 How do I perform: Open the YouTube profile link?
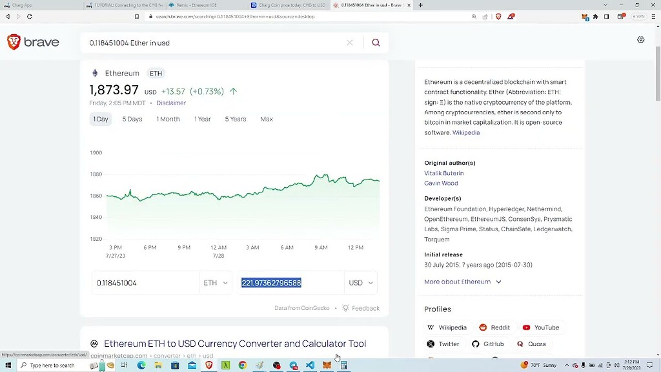tap(541, 327)
